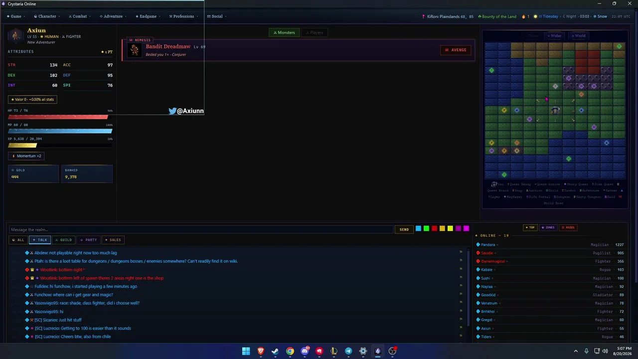Viewport: 638px width, 359px height.
Task: Click the north movement arrow on the map
Action: point(555,101)
